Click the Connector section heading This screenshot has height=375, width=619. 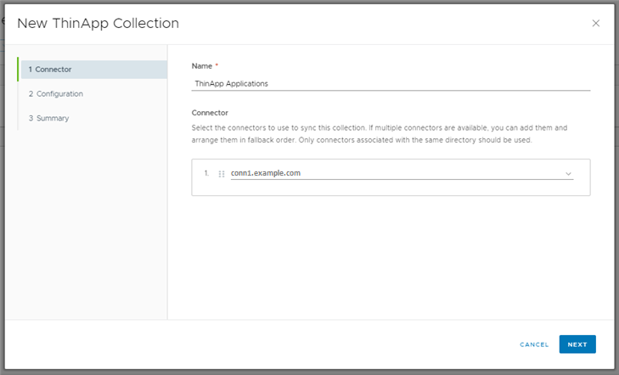tap(210, 113)
